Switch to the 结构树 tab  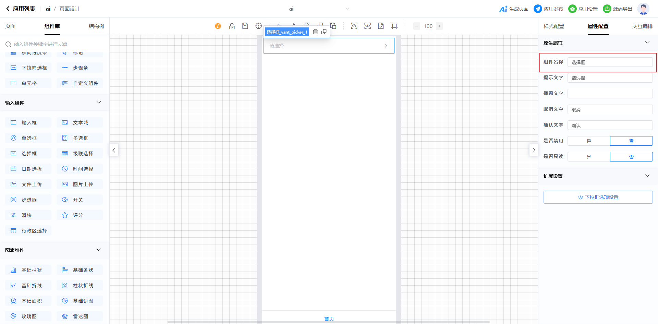pyautogui.click(x=96, y=26)
